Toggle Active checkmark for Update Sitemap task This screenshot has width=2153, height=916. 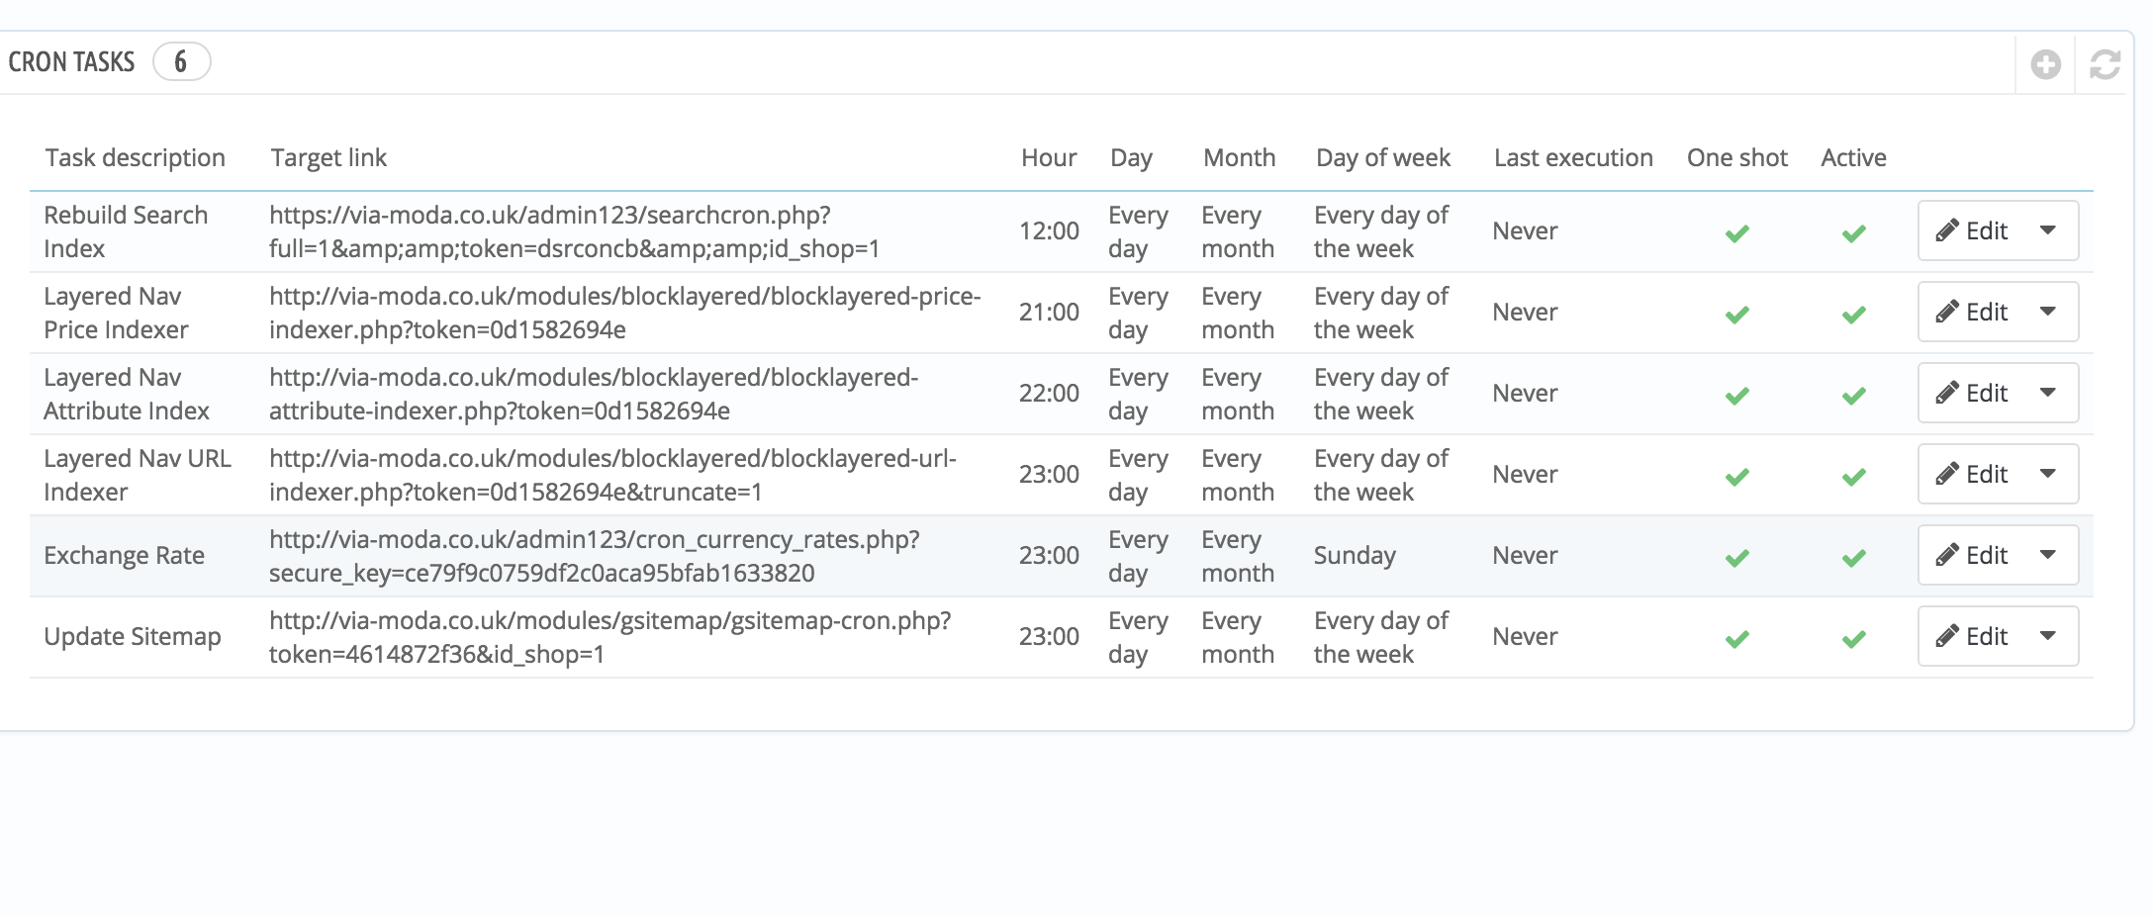coord(1853,639)
